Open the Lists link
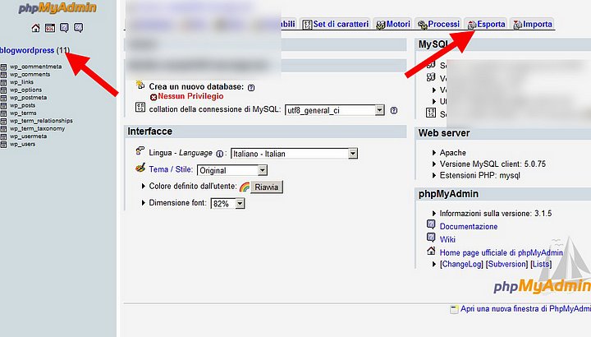591x337 pixels. [x=541, y=264]
